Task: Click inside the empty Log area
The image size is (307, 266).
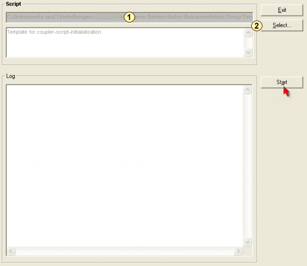Action: coord(124,166)
